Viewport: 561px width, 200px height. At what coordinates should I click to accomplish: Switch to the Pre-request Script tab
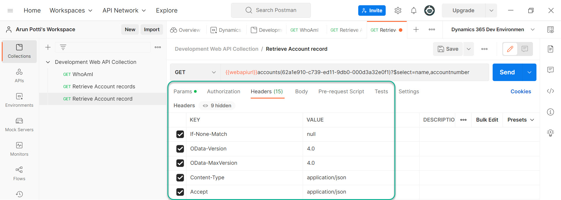click(x=341, y=92)
